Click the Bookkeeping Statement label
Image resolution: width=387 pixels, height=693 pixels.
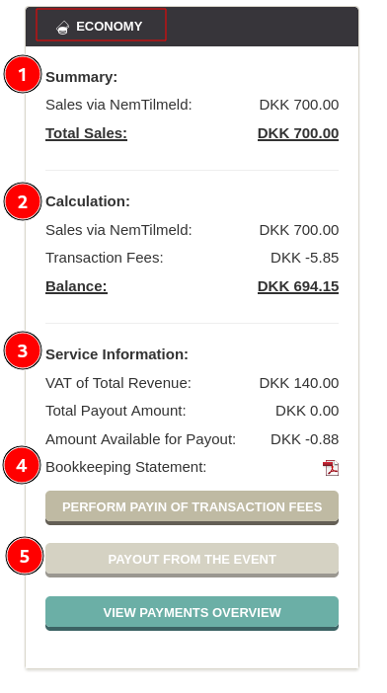click(x=126, y=467)
